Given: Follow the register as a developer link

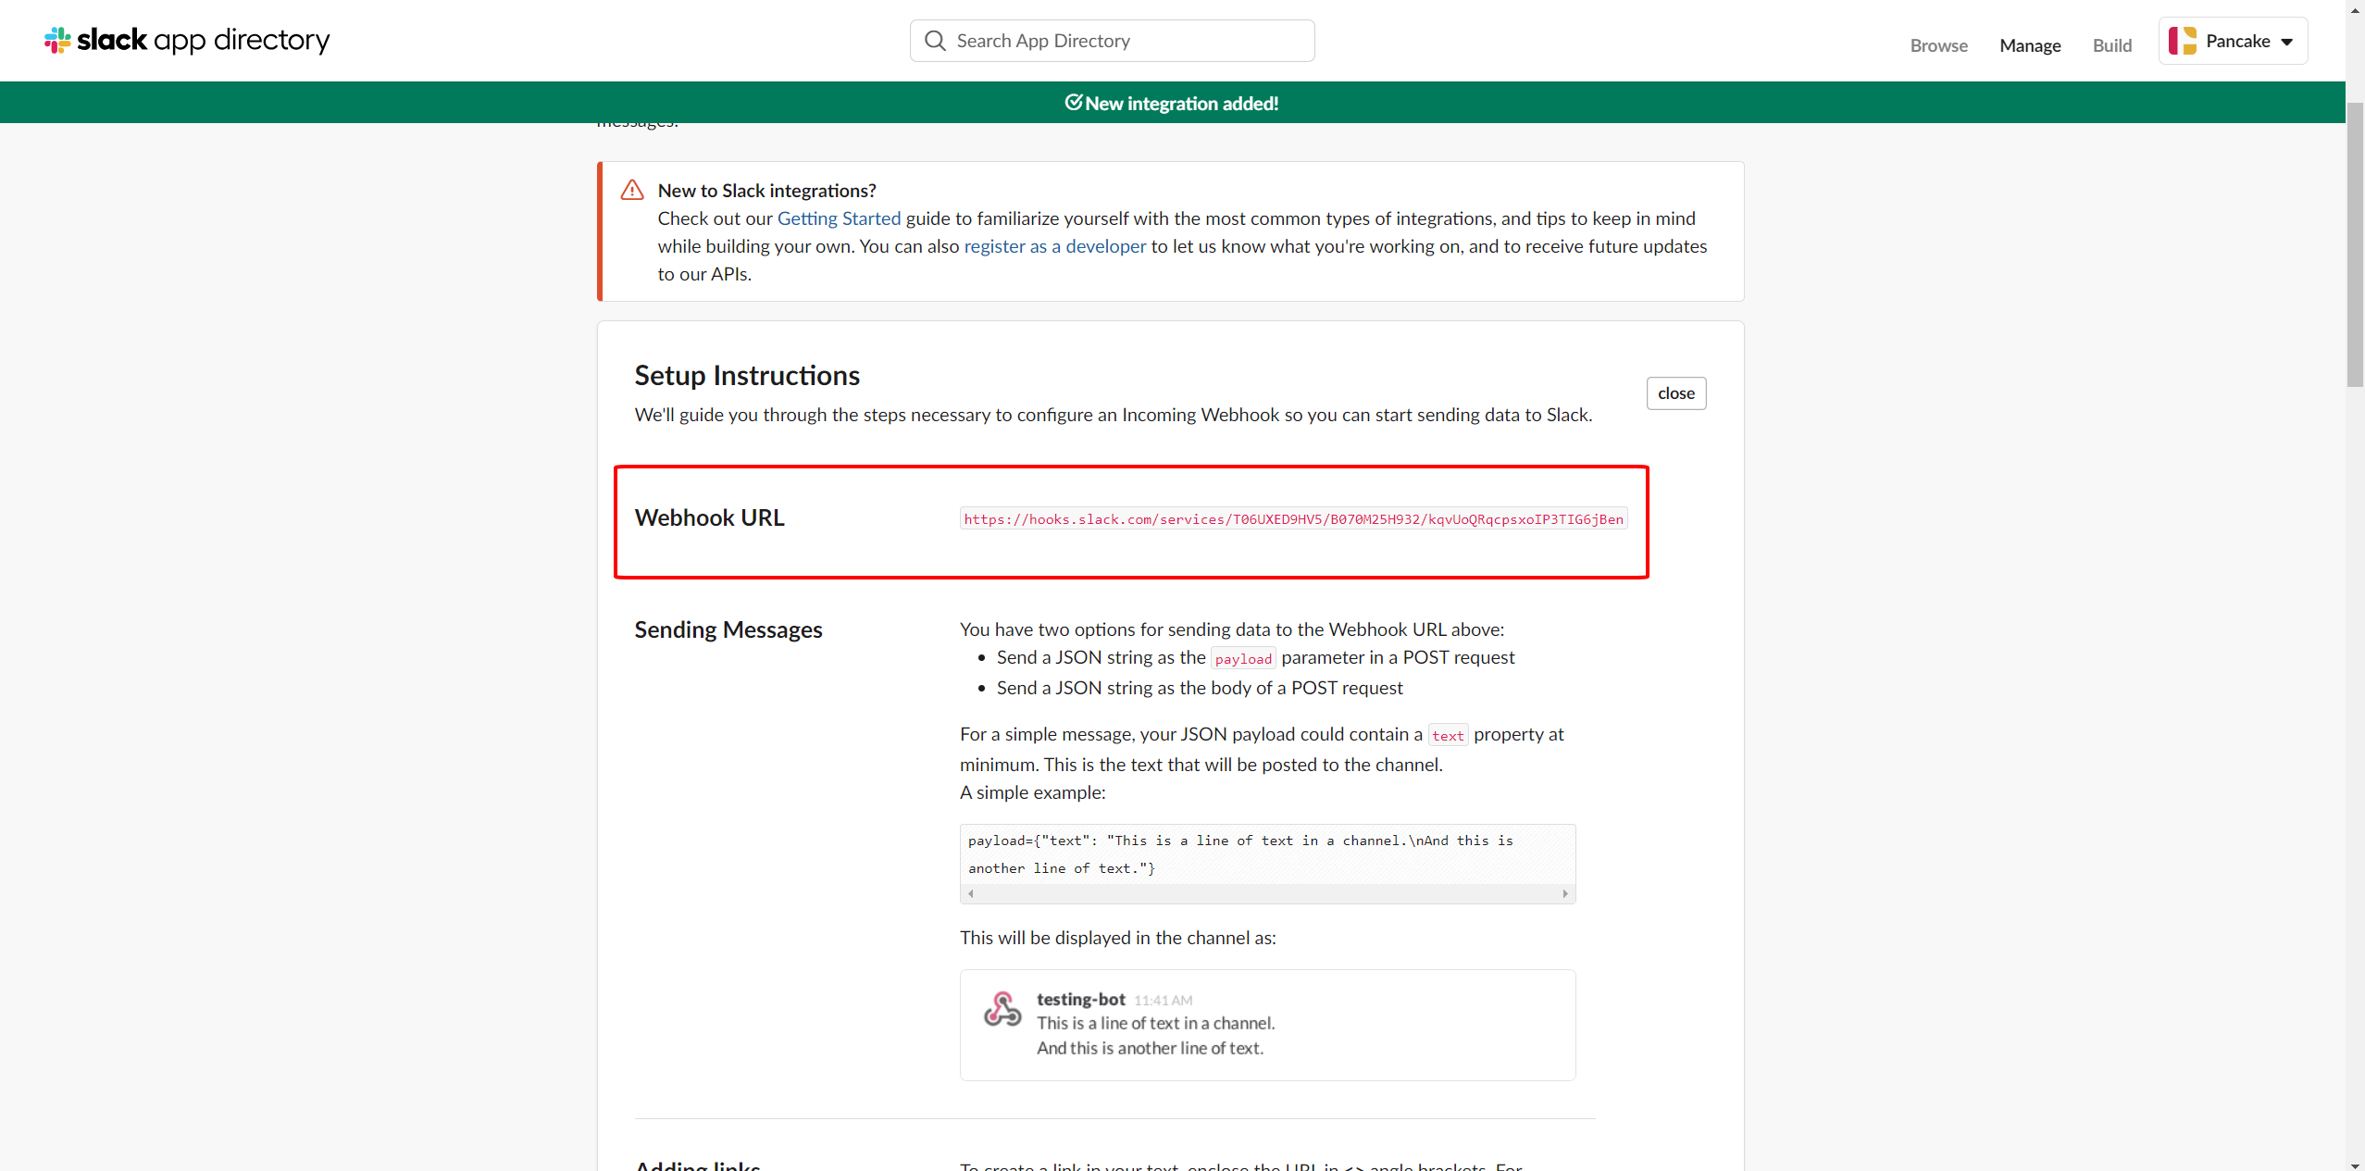Looking at the screenshot, I should pyautogui.click(x=1054, y=246).
